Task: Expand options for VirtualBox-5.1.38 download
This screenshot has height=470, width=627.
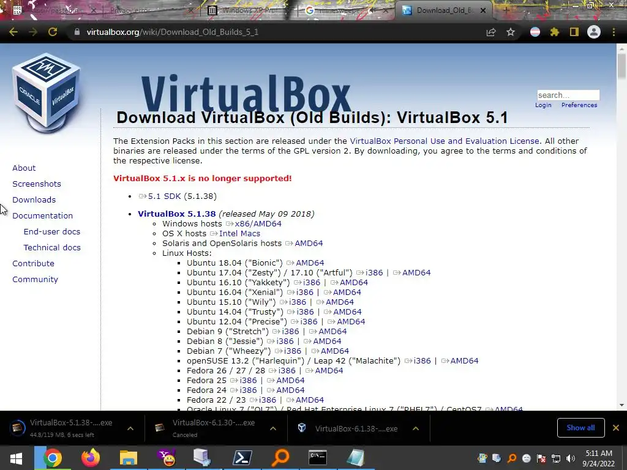Action: (130, 428)
